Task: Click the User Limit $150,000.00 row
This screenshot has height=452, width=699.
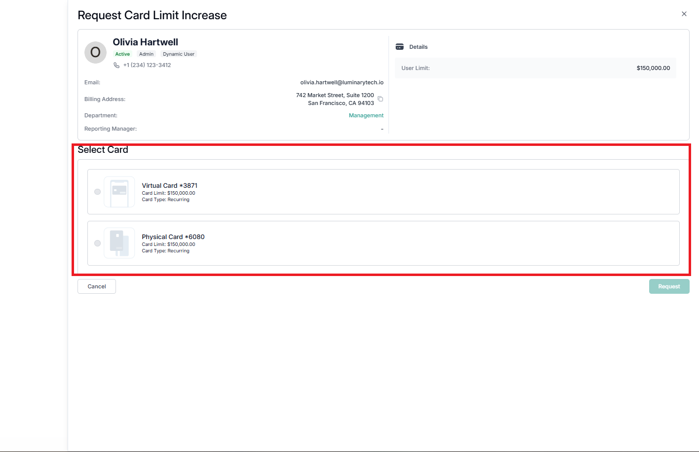Action: [536, 68]
